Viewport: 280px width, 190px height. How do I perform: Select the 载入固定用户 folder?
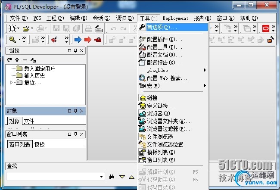pos(35,69)
